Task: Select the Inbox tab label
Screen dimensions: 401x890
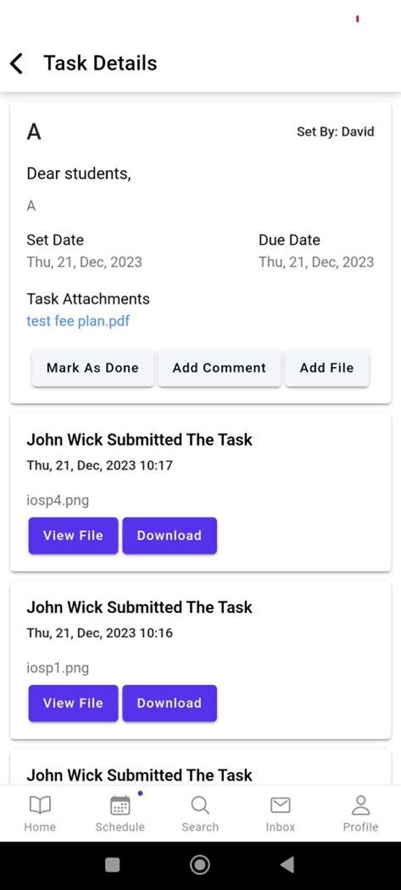Action: pyautogui.click(x=280, y=827)
